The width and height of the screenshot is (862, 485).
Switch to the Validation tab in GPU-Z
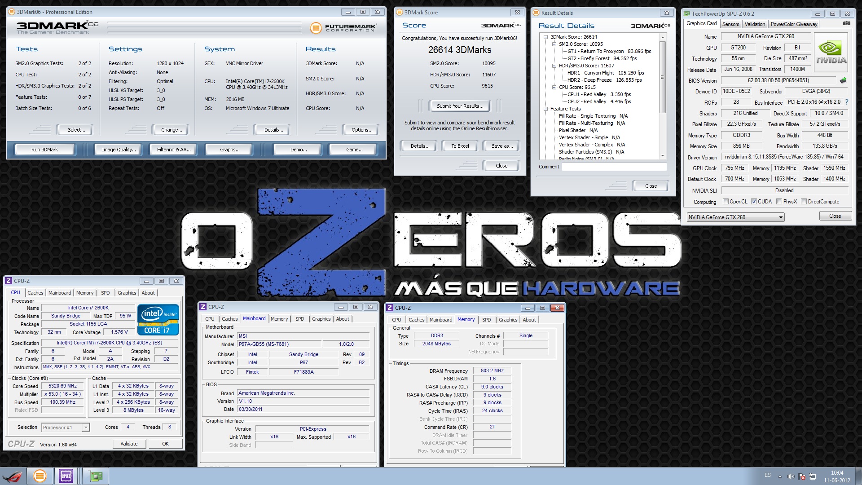pyautogui.click(x=755, y=24)
